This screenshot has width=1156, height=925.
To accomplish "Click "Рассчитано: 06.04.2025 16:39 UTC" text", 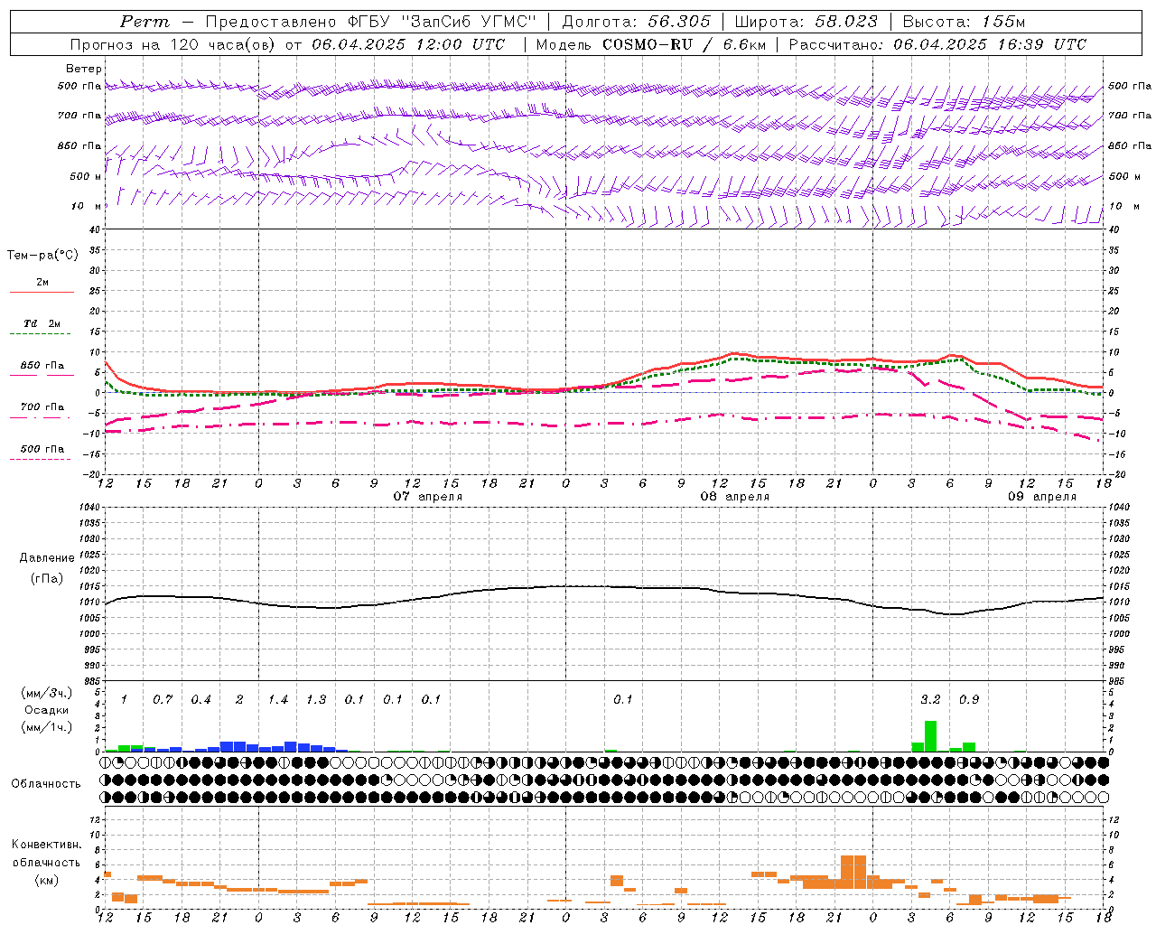I will pyautogui.click(x=937, y=44).
